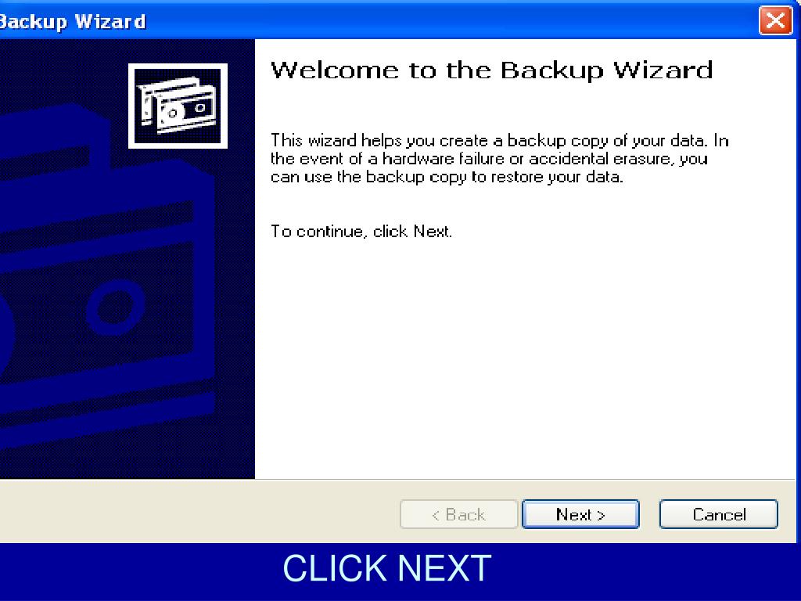The image size is (801, 601).
Task: Click the word Next in the instruction sentence
Action: 431,231
